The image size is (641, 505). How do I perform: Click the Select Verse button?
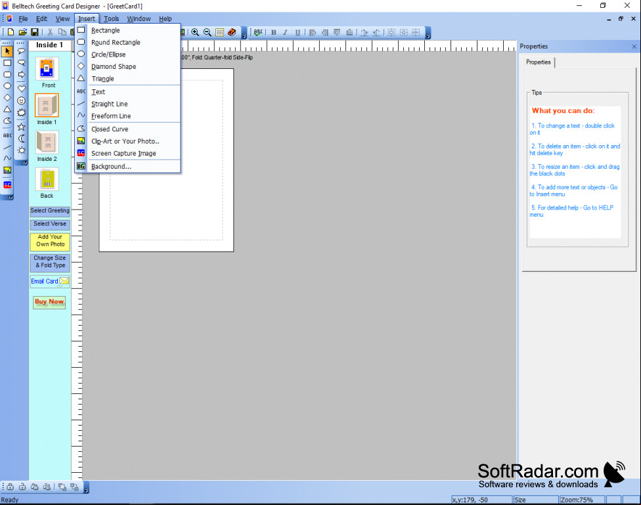tap(50, 224)
